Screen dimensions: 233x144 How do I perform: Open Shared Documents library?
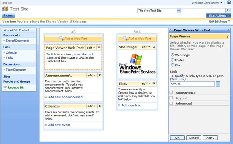[x=17, y=41]
